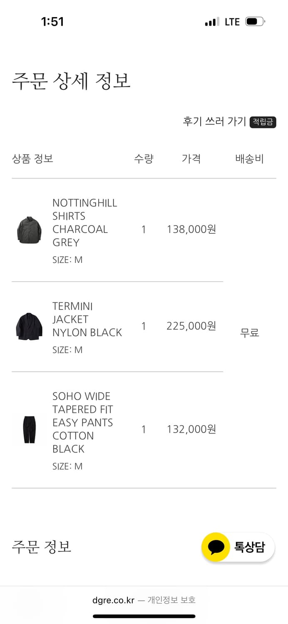Tap the 적립금 reward badge
Viewport: 288px width, 624px height.
click(263, 122)
